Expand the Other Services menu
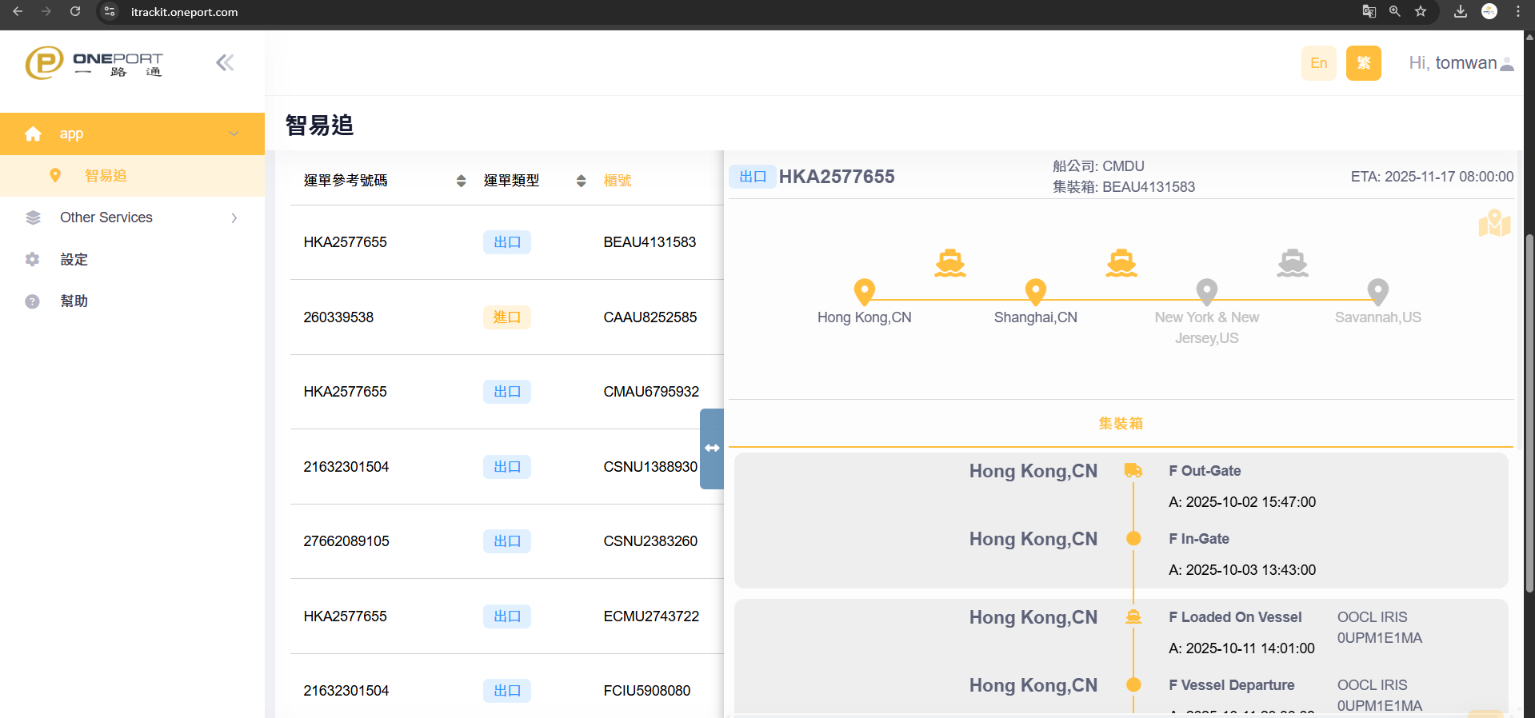 point(132,217)
